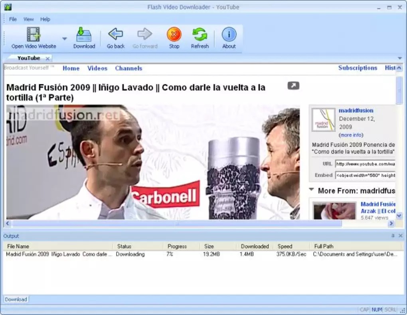Sort by the Progress column header
This screenshot has height=315, width=407.
pos(182,247)
